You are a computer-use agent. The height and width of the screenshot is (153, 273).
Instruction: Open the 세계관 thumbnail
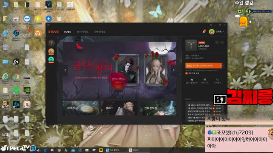coord(81,108)
